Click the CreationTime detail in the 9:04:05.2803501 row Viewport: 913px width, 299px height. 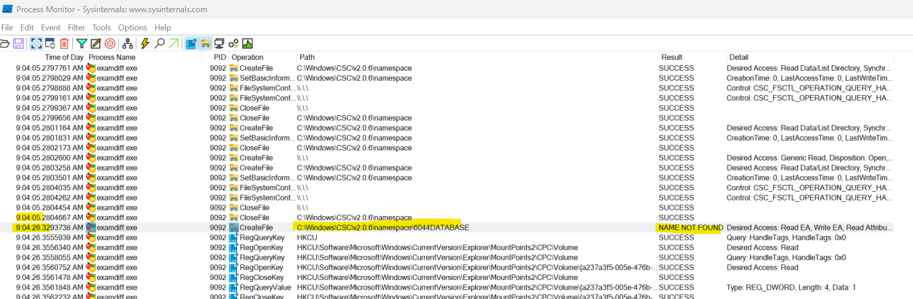[809, 178]
